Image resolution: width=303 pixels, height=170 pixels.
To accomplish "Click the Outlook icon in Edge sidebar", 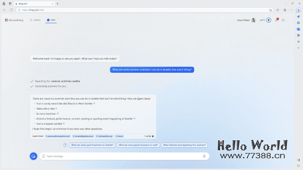I will pyautogui.click(x=298, y=29).
